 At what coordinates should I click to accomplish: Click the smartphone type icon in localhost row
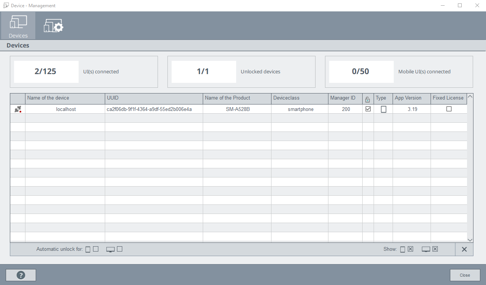click(x=383, y=109)
